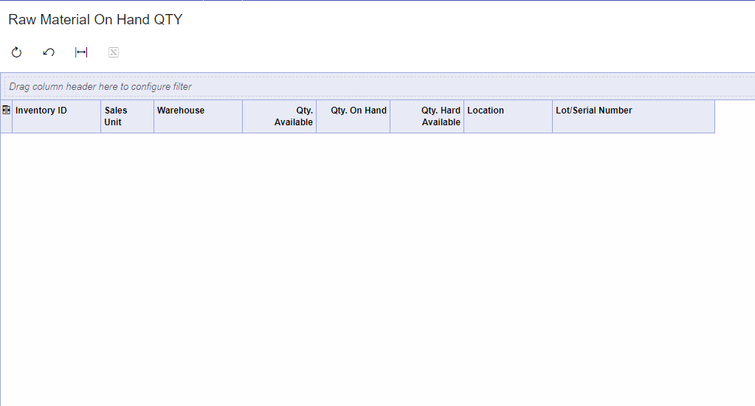This screenshot has height=406, width=755.
Task: Click the Raw Material On Hand QTY title
Action: tap(95, 20)
